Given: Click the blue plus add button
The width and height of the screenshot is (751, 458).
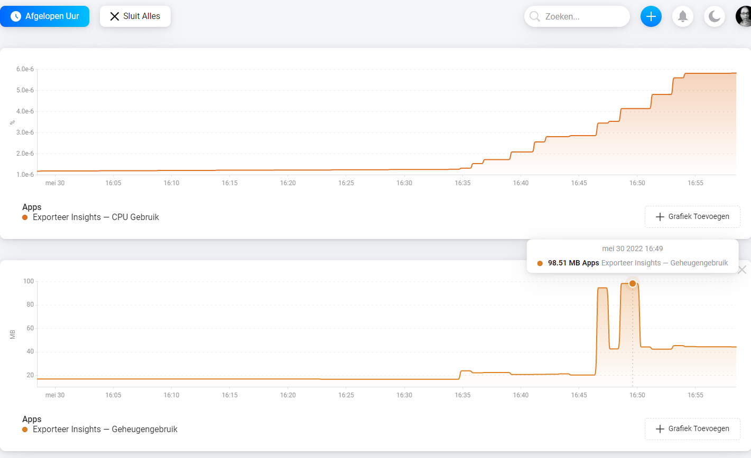Looking at the screenshot, I should click(651, 16).
